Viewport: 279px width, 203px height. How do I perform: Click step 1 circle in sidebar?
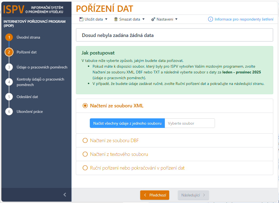click(x=9, y=37)
